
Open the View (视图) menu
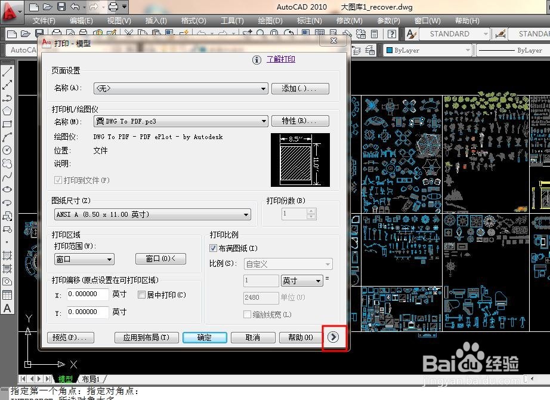point(119,21)
